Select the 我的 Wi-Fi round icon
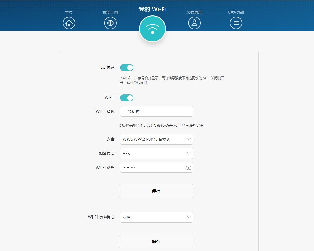Viewport: 314px width, 251px height. [153, 29]
